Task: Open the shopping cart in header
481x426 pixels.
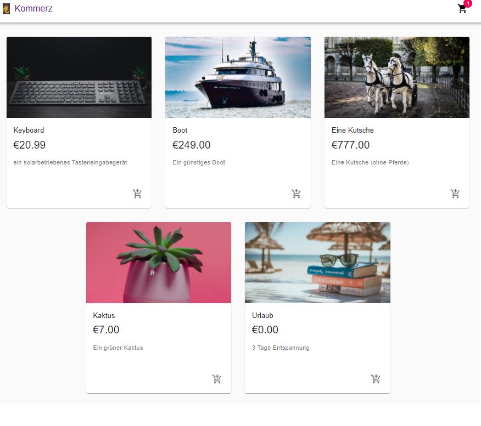Action: (x=462, y=9)
